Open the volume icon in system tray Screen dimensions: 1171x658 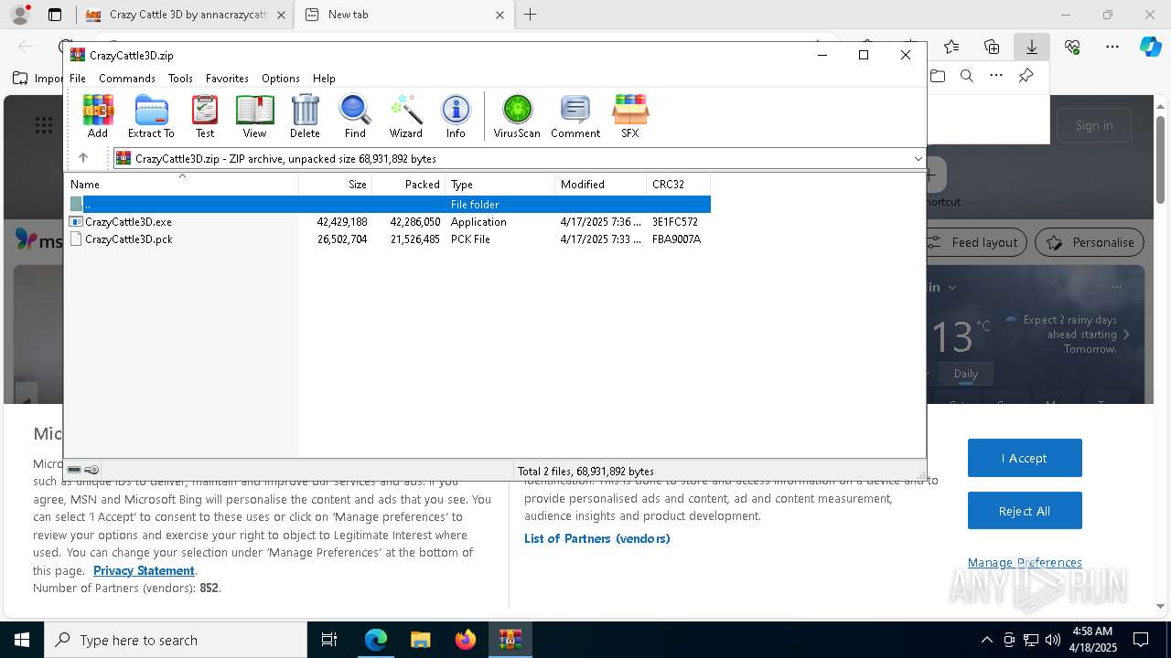pos(1052,640)
